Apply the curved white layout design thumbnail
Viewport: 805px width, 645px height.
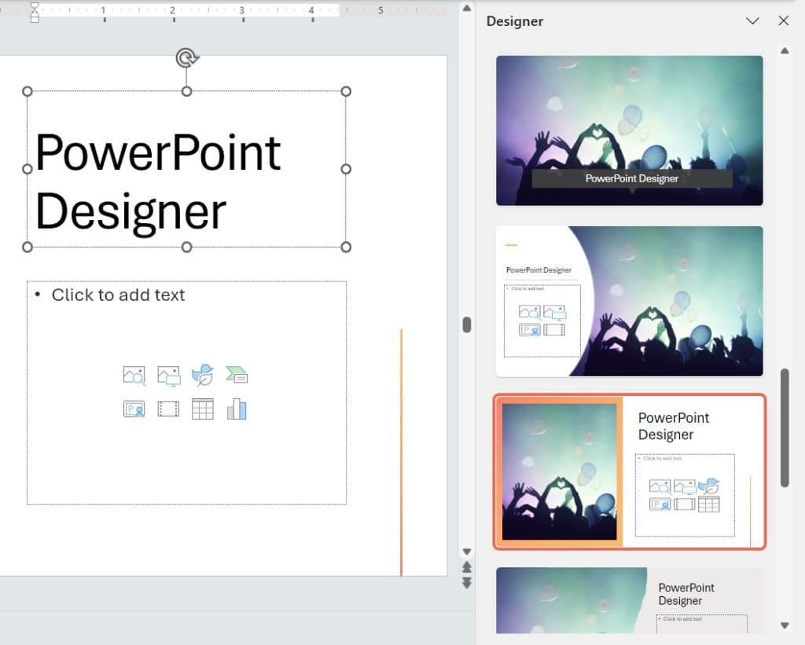[629, 300]
